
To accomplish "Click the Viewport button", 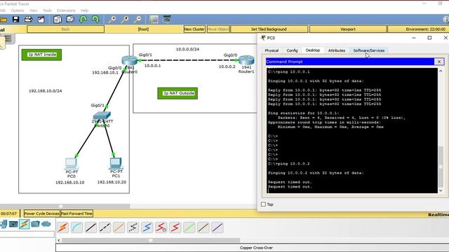I will [348, 29].
